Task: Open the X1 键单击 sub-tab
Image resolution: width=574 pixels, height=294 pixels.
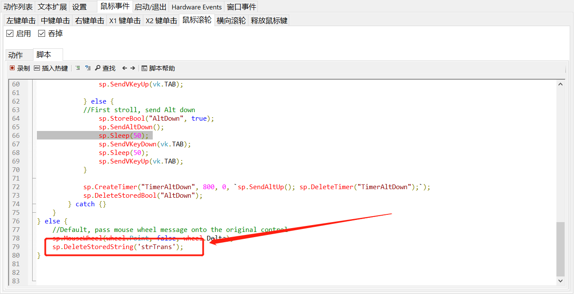Action: 125,21
